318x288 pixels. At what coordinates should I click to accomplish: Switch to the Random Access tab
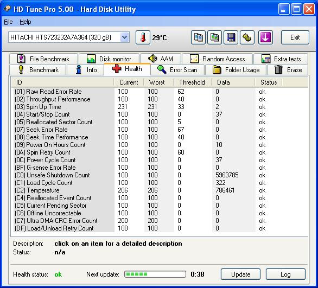click(217, 59)
